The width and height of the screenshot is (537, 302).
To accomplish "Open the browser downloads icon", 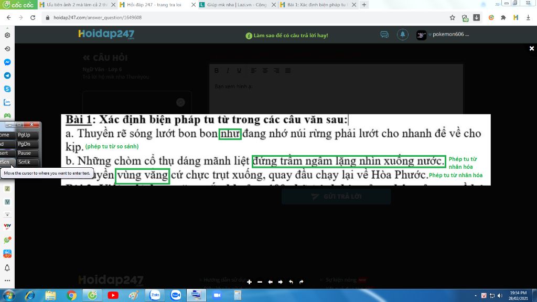I will [x=528, y=17].
